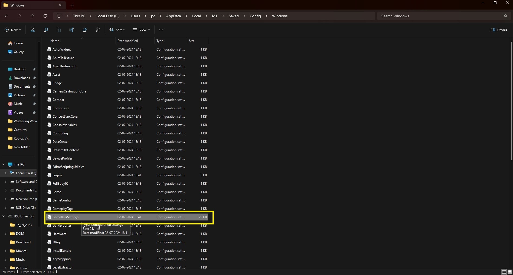Click M1 in the address breadcrumb
Viewport: 513px width, 275px height.
point(215,16)
